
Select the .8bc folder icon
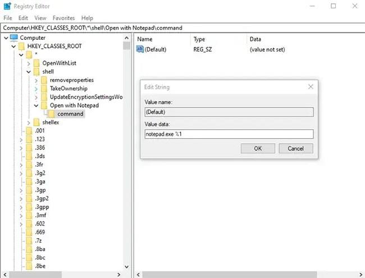(29, 258)
